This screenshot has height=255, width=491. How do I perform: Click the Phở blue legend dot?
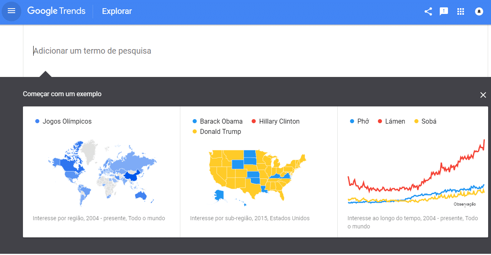(352, 122)
